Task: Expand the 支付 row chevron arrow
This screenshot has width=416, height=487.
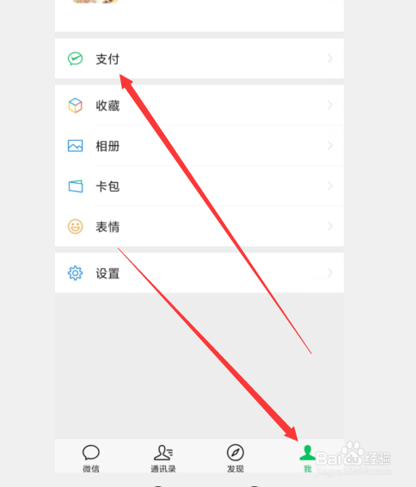Action: click(330, 58)
